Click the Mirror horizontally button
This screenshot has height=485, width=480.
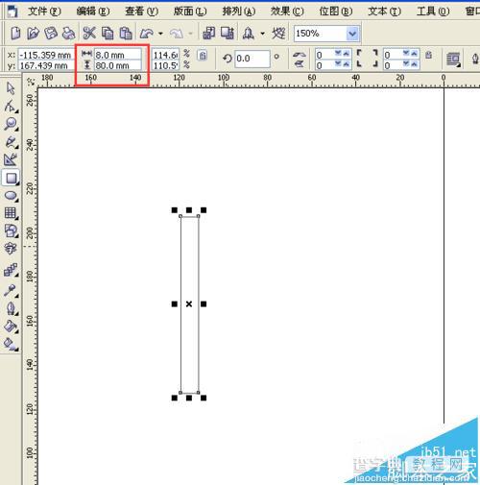pyautogui.click(x=300, y=55)
